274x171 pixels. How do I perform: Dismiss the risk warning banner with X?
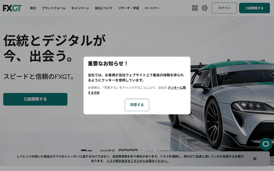(x=255, y=159)
